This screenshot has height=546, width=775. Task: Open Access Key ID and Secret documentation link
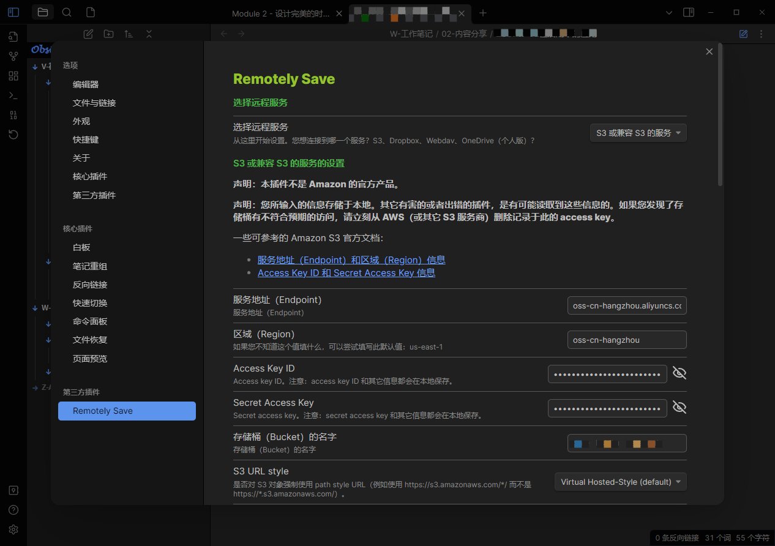tap(346, 272)
